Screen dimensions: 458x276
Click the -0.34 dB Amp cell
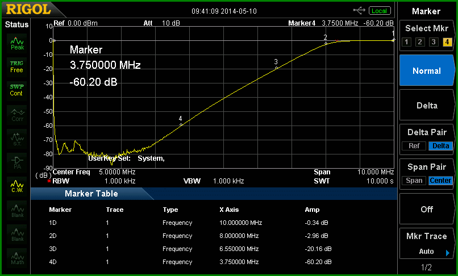click(x=317, y=223)
